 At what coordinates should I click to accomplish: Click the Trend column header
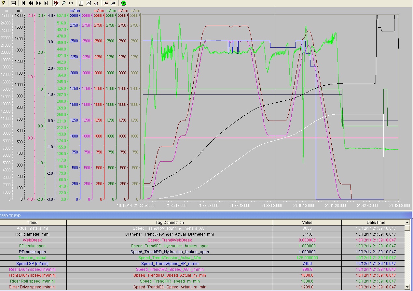click(x=32, y=223)
